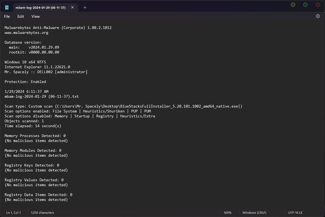Click 'Registry Keys Detected: 0' line
The width and height of the screenshot is (325, 217).
click(32, 165)
